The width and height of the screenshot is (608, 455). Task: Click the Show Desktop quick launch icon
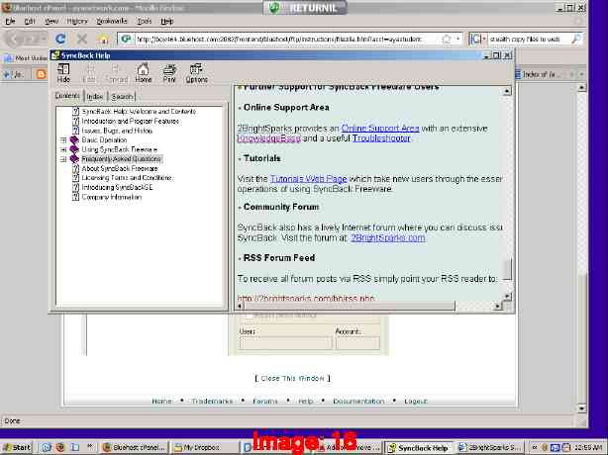click(75, 447)
